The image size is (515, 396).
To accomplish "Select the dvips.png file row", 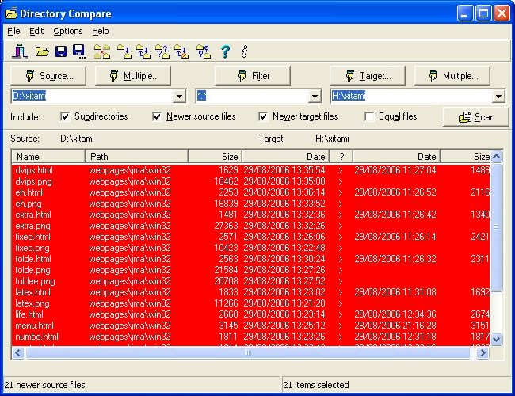I will pos(251,181).
